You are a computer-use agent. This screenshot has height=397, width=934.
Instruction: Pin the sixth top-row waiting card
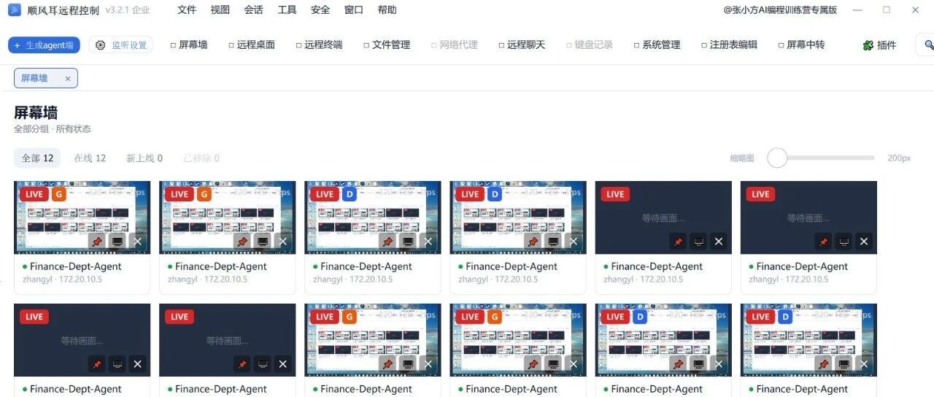tap(823, 242)
